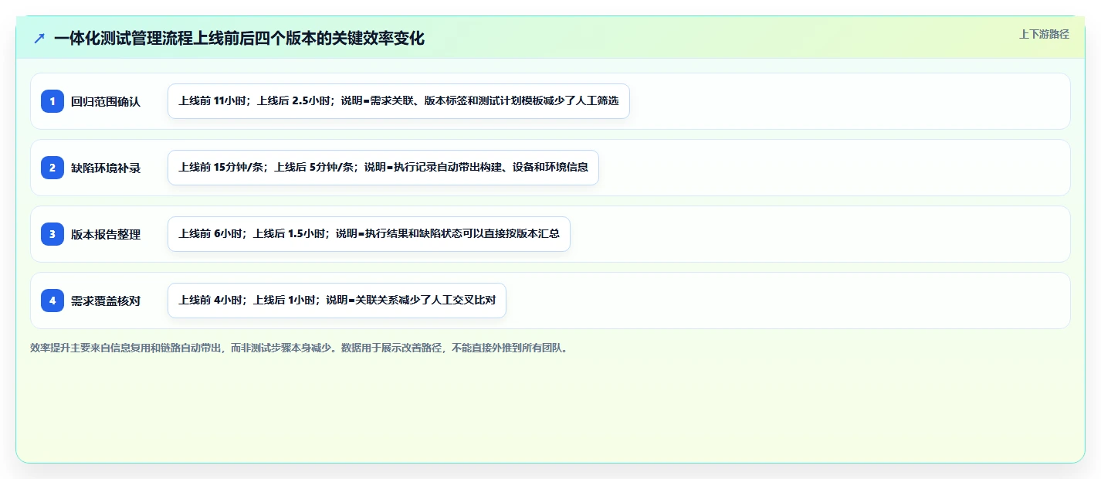Click step number badge 1
1101x479 pixels.
pos(53,101)
